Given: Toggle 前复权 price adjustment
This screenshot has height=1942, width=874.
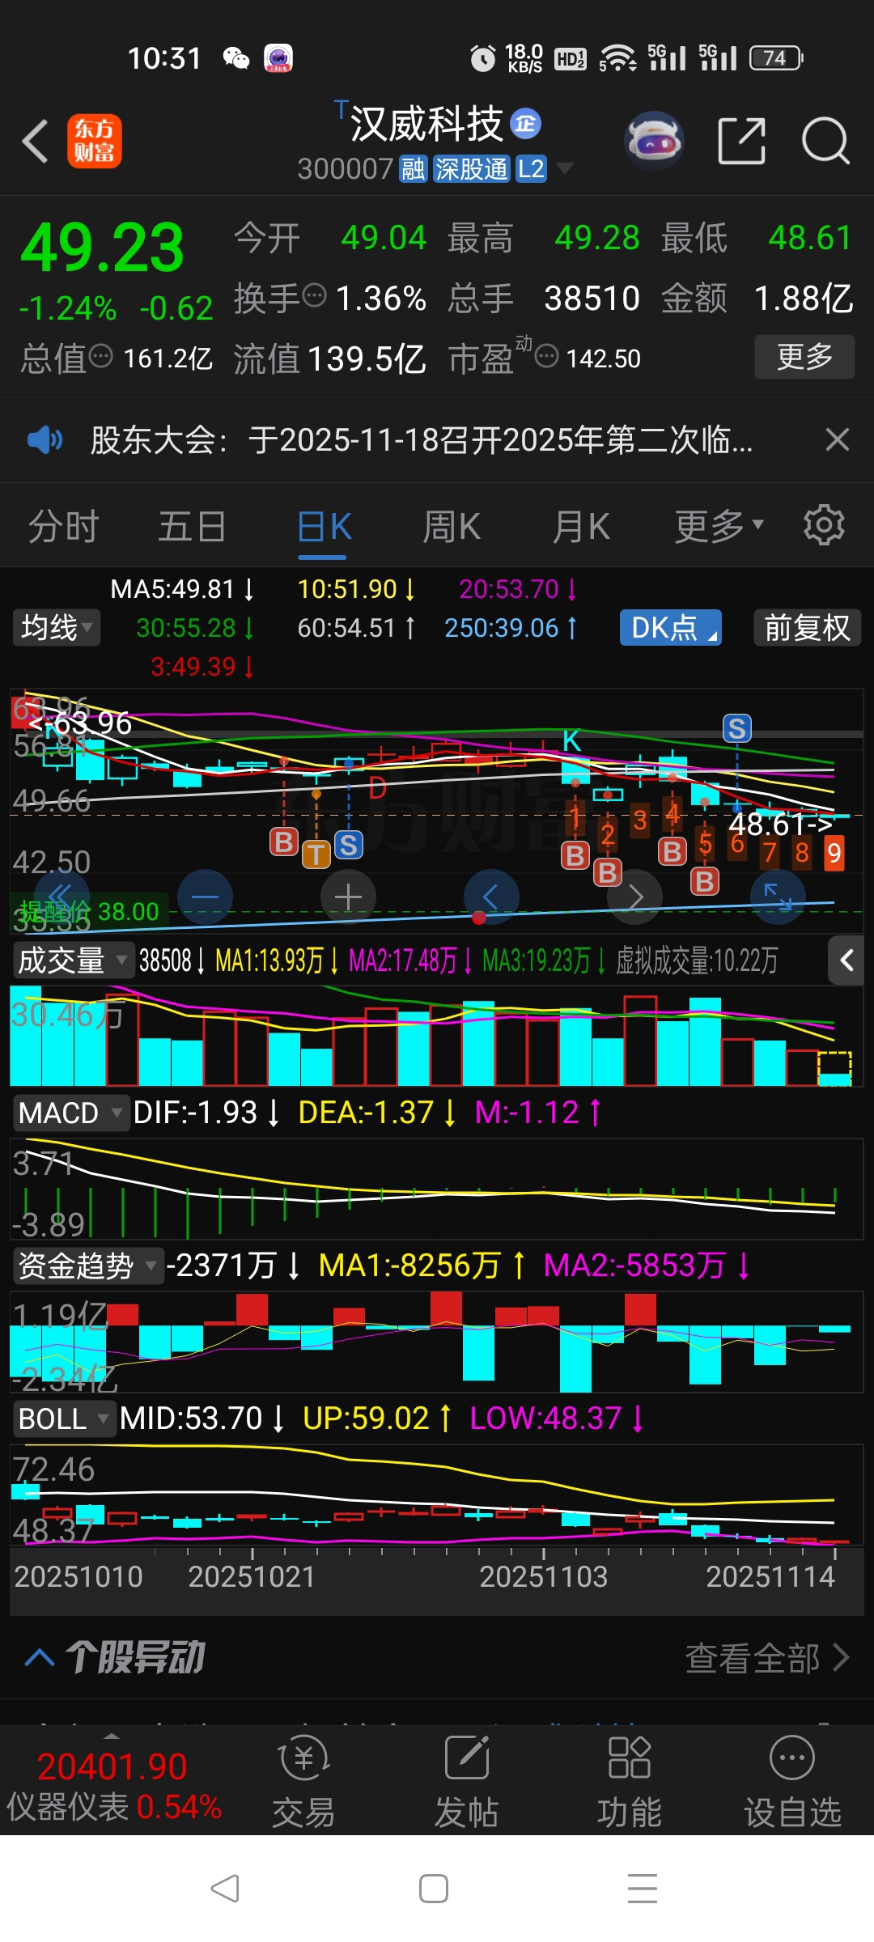Looking at the screenshot, I should click(807, 628).
